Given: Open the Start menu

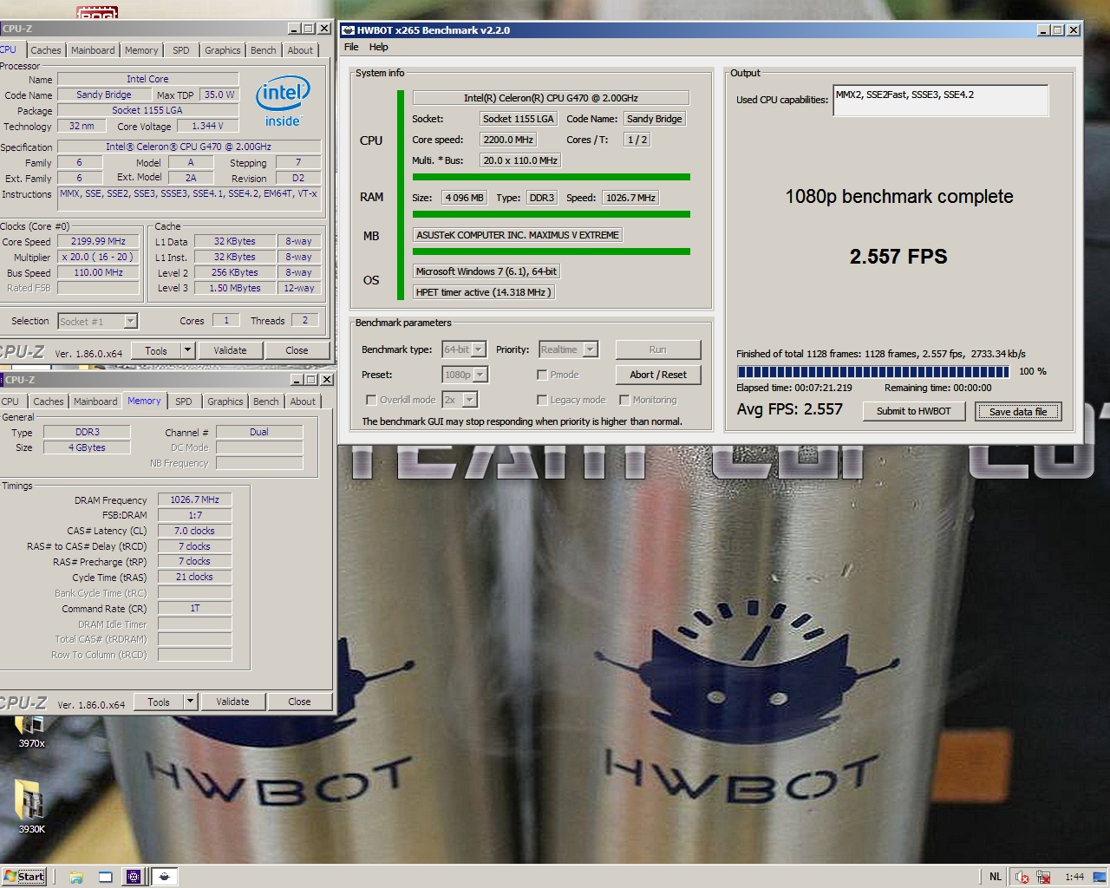Looking at the screenshot, I should click(x=23, y=877).
